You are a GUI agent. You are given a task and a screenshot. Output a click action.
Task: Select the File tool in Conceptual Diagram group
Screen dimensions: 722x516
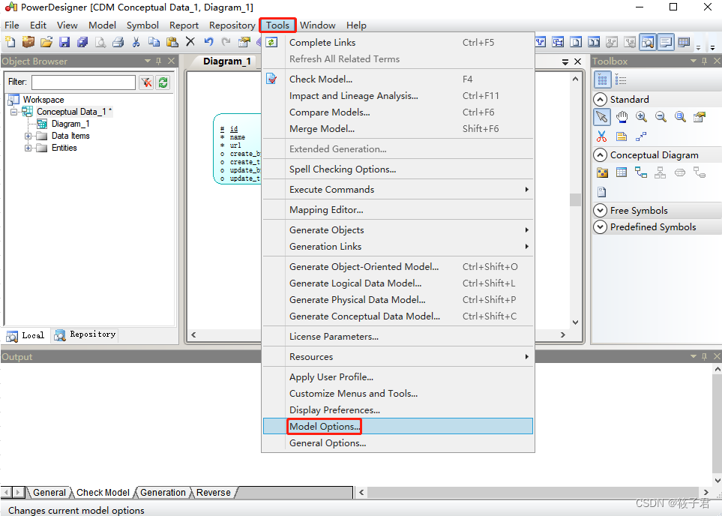pyautogui.click(x=602, y=192)
